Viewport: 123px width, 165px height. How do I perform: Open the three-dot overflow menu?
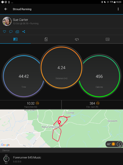pos(118,9)
